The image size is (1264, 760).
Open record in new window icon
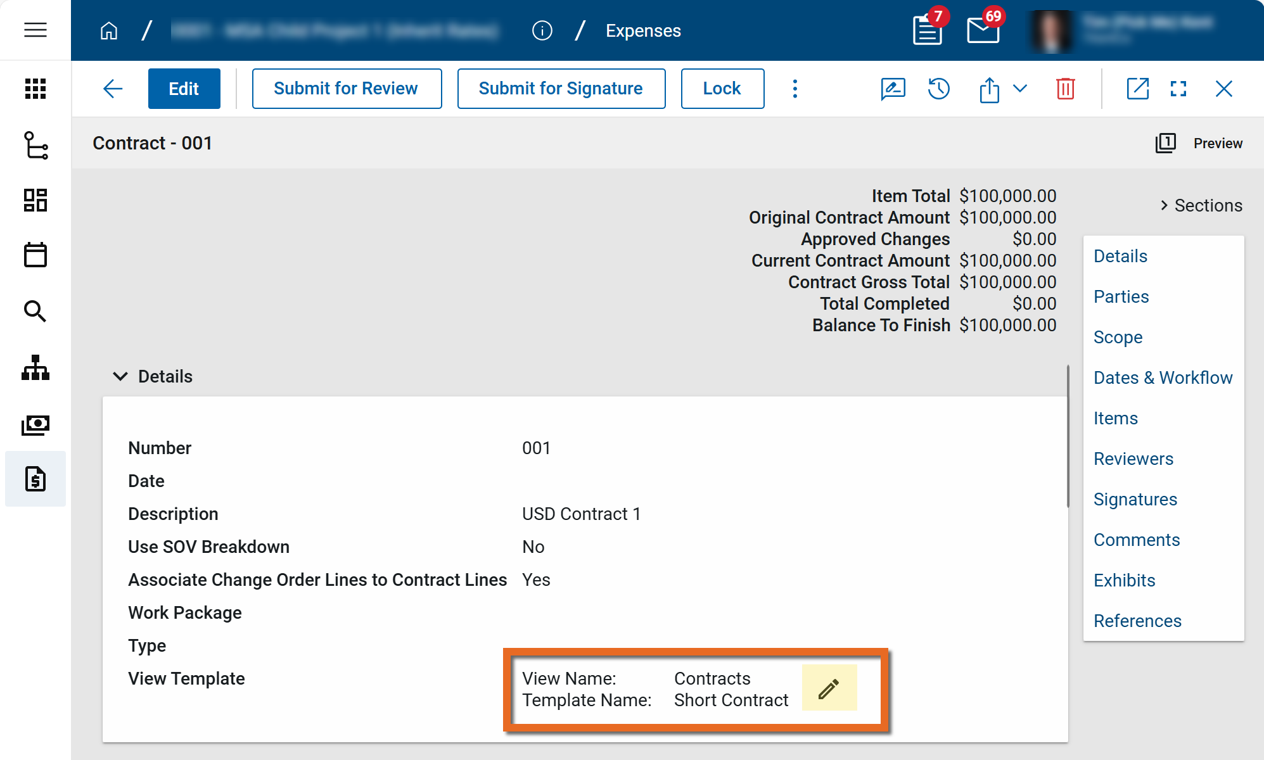point(1137,89)
